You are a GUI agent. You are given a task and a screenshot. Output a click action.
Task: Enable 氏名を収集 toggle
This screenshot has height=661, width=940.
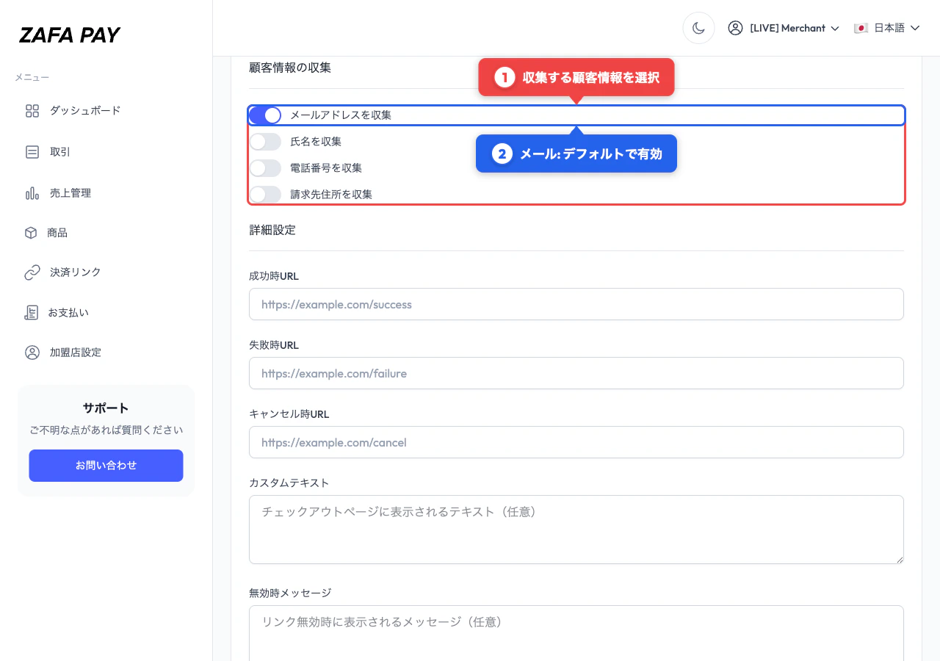click(x=265, y=142)
